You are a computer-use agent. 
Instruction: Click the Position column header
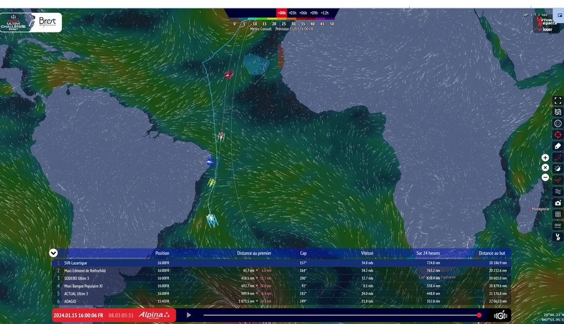[x=162, y=253]
